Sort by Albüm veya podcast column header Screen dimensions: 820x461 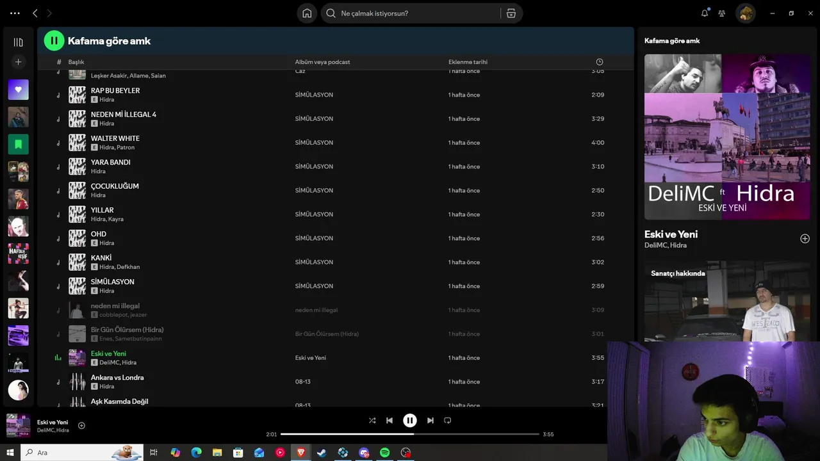click(x=322, y=62)
